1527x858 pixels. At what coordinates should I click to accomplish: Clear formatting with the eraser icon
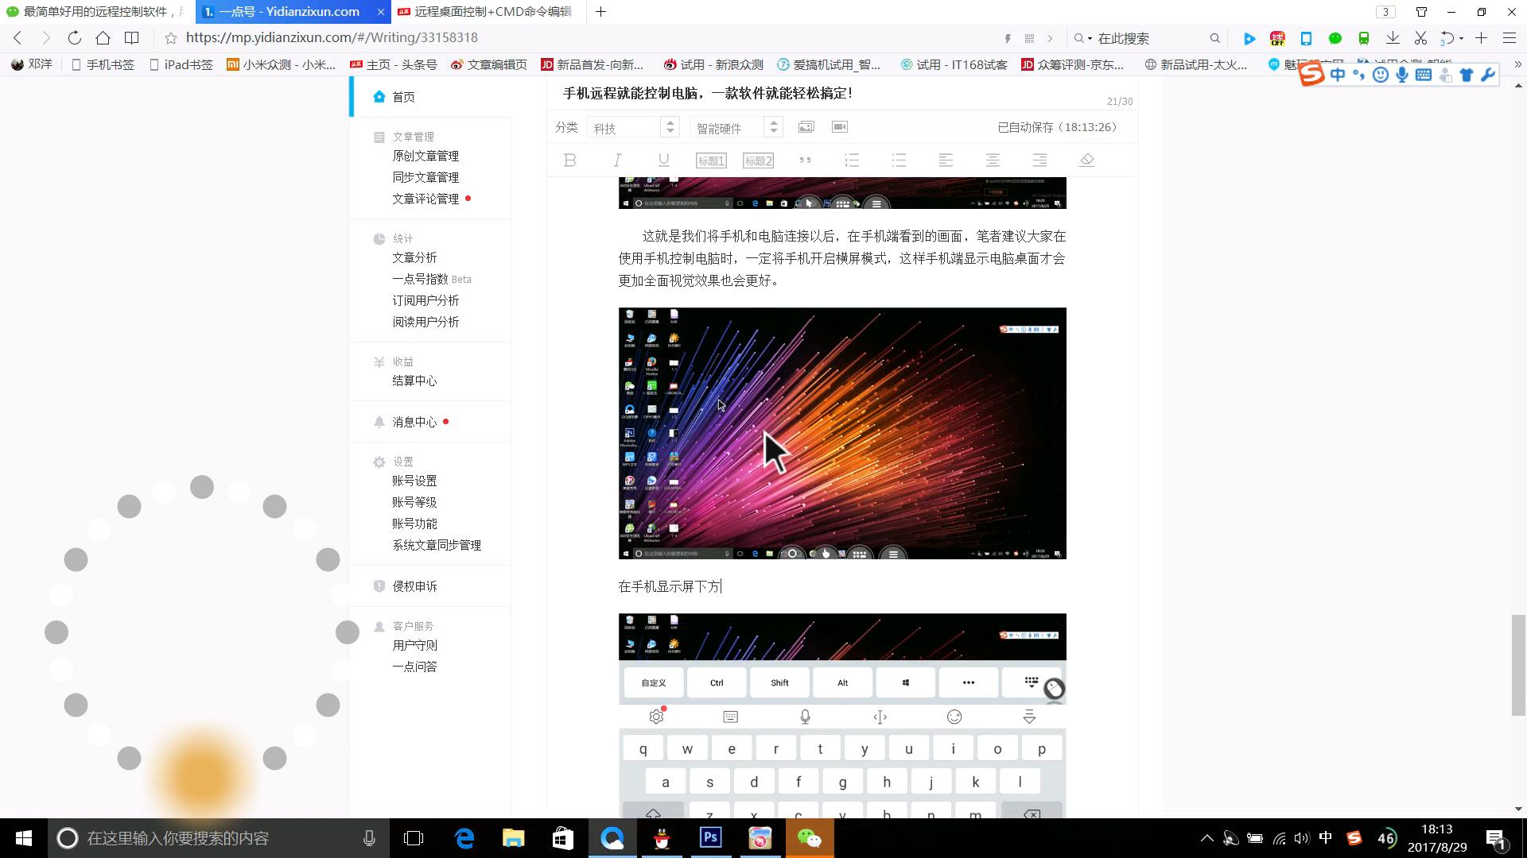[1086, 160]
